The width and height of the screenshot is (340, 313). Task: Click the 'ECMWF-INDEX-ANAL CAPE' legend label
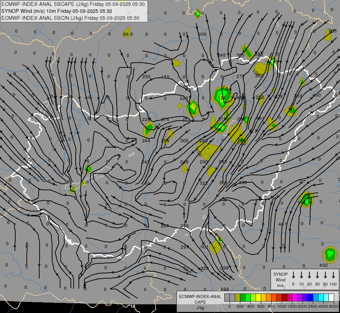(200, 299)
